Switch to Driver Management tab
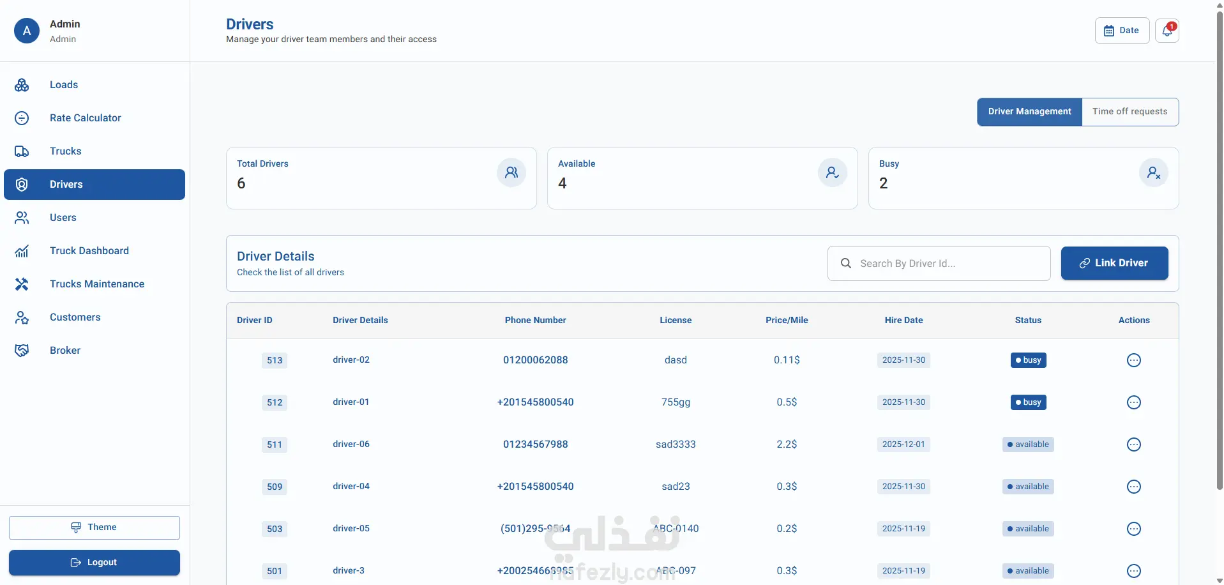 1029,112
